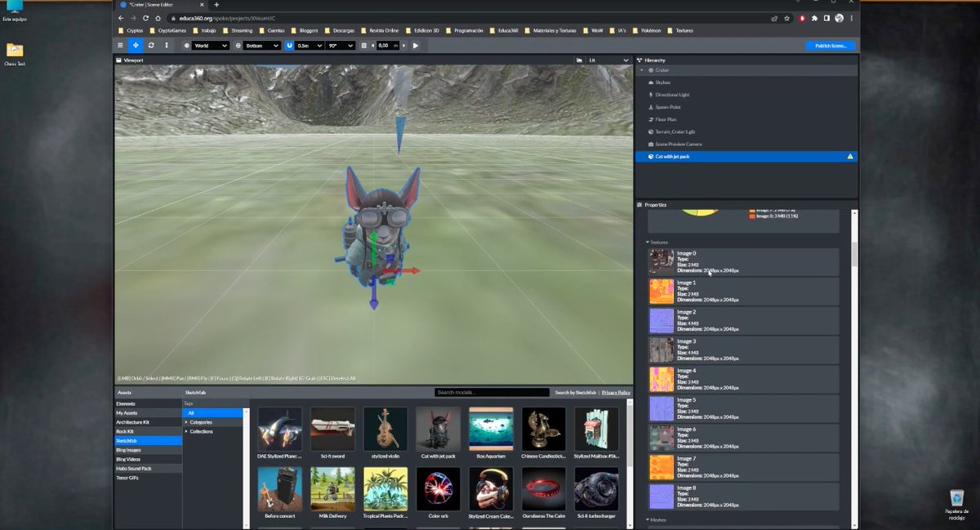The height and width of the screenshot is (530, 980).
Task: Click the Image 0 texture thumbnail
Action: click(661, 262)
